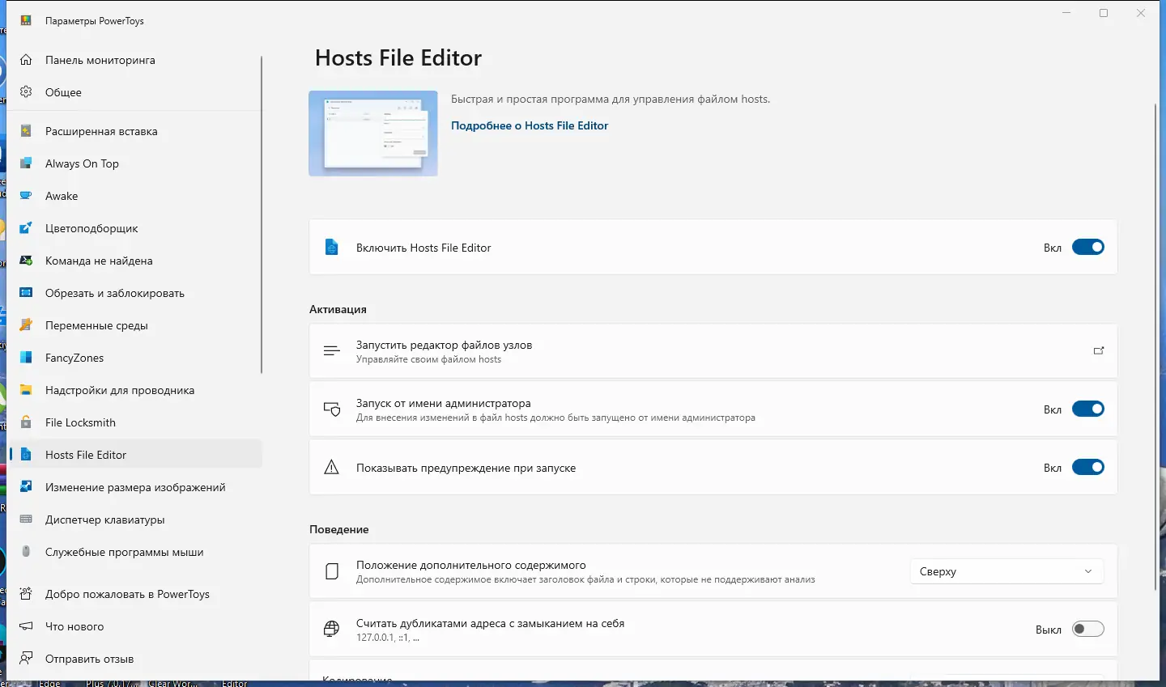The height and width of the screenshot is (687, 1166).
Task: Click the FancyZones icon in sidebar
Action: 26,358
